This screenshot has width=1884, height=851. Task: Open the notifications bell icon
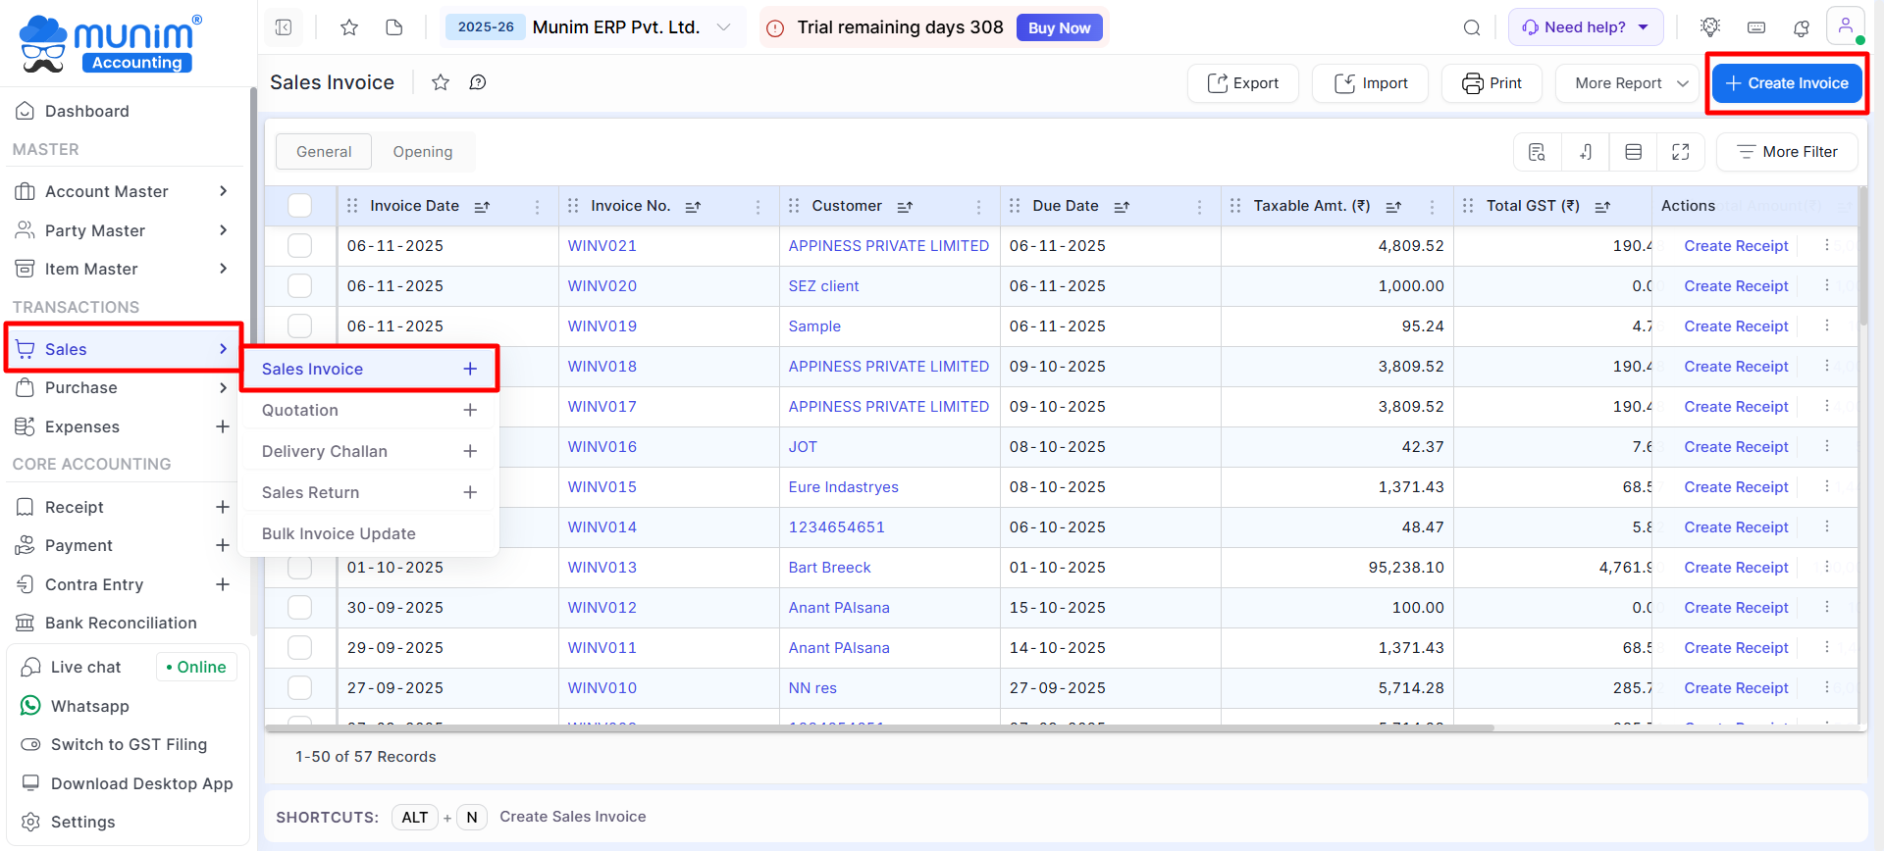[1801, 27]
